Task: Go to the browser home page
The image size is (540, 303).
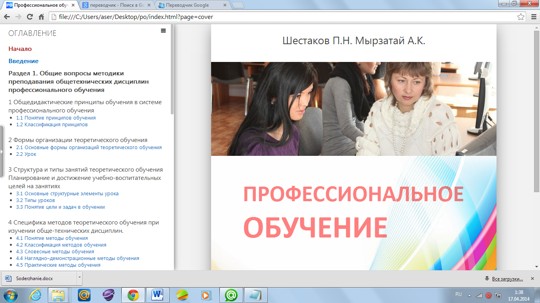Action: pos(41,17)
